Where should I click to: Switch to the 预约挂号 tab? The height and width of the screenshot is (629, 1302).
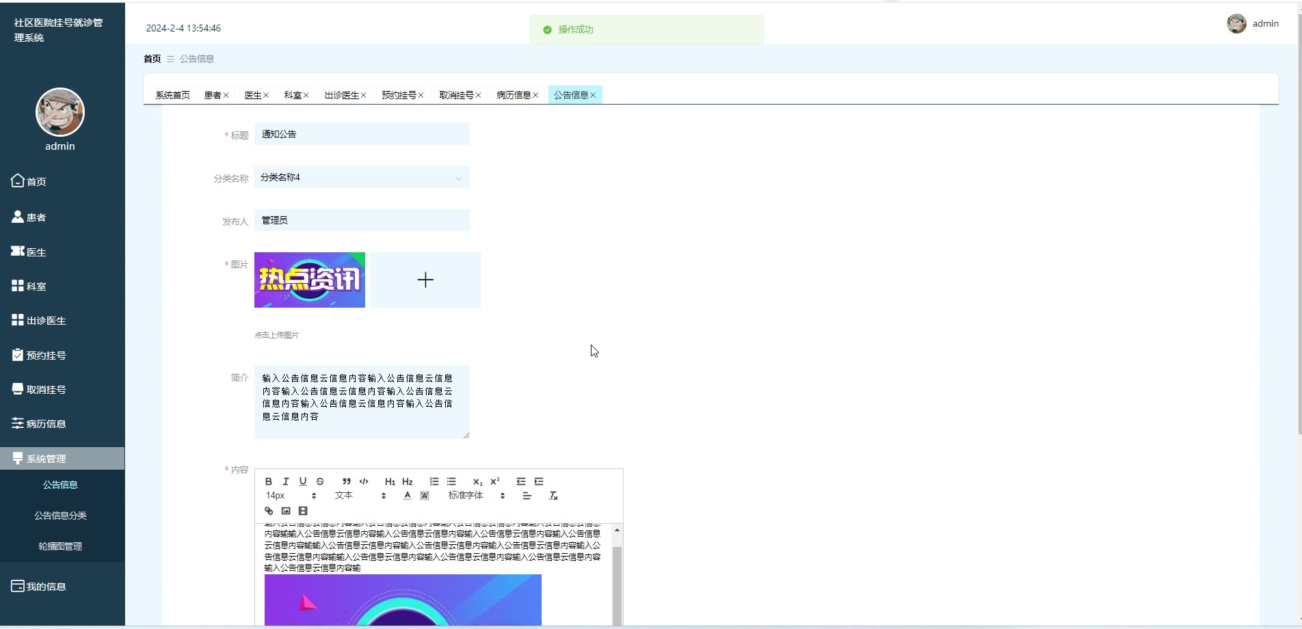tap(399, 95)
